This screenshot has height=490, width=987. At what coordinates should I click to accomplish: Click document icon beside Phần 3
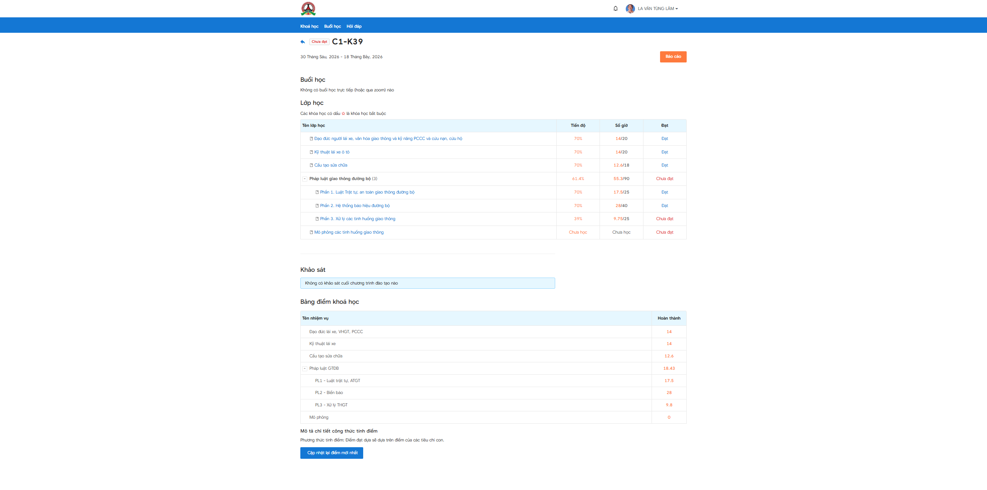(317, 219)
